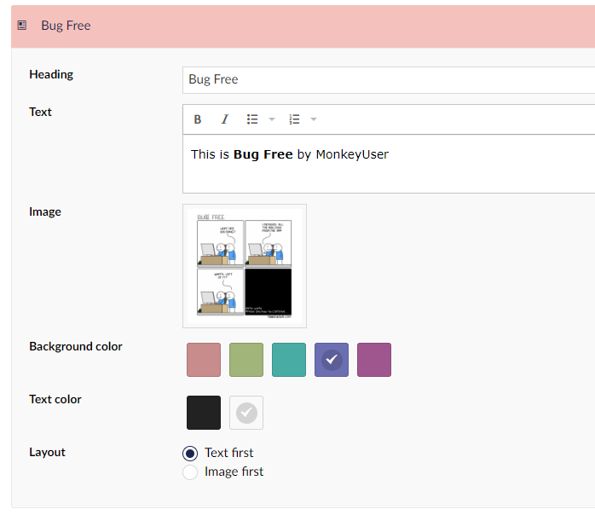The image size is (595, 515).
Task: Toggle bold formatting in text editor
Action: tap(197, 119)
